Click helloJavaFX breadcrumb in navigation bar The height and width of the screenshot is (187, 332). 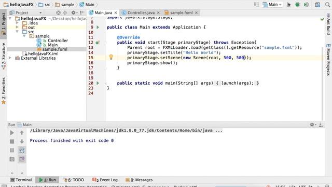(x=19, y=5)
